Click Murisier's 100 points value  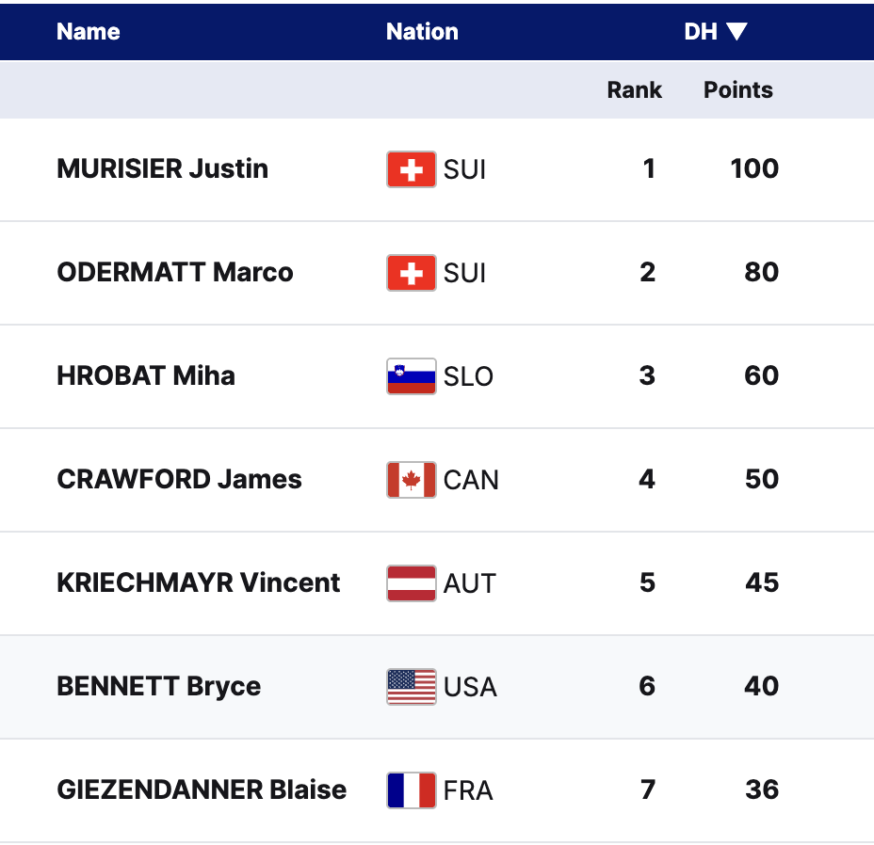coord(754,169)
